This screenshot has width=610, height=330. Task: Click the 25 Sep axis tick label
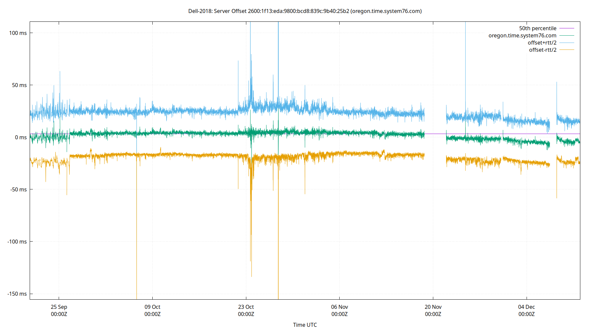point(59,307)
